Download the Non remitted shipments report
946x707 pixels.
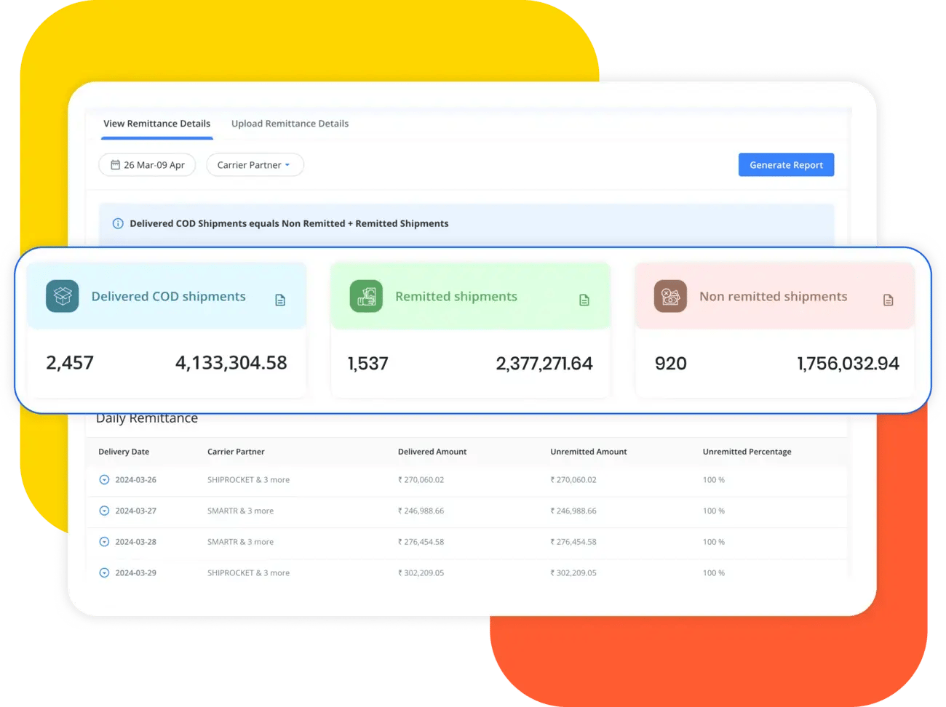click(889, 300)
